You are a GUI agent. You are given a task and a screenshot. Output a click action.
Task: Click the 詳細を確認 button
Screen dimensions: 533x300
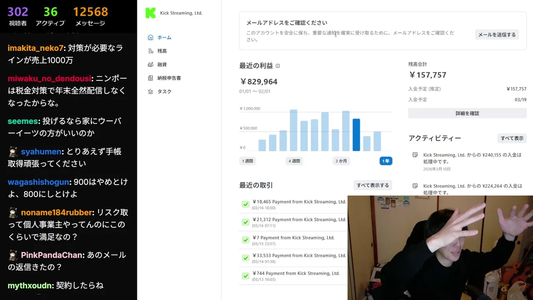pyautogui.click(x=467, y=113)
